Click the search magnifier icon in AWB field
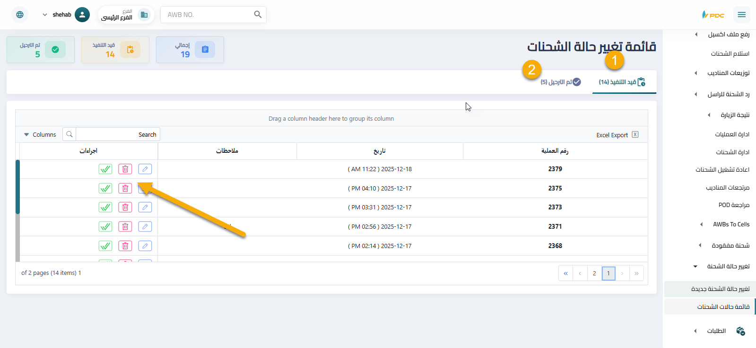The width and height of the screenshot is (756, 348). pyautogui.click(x=258, y=15)
